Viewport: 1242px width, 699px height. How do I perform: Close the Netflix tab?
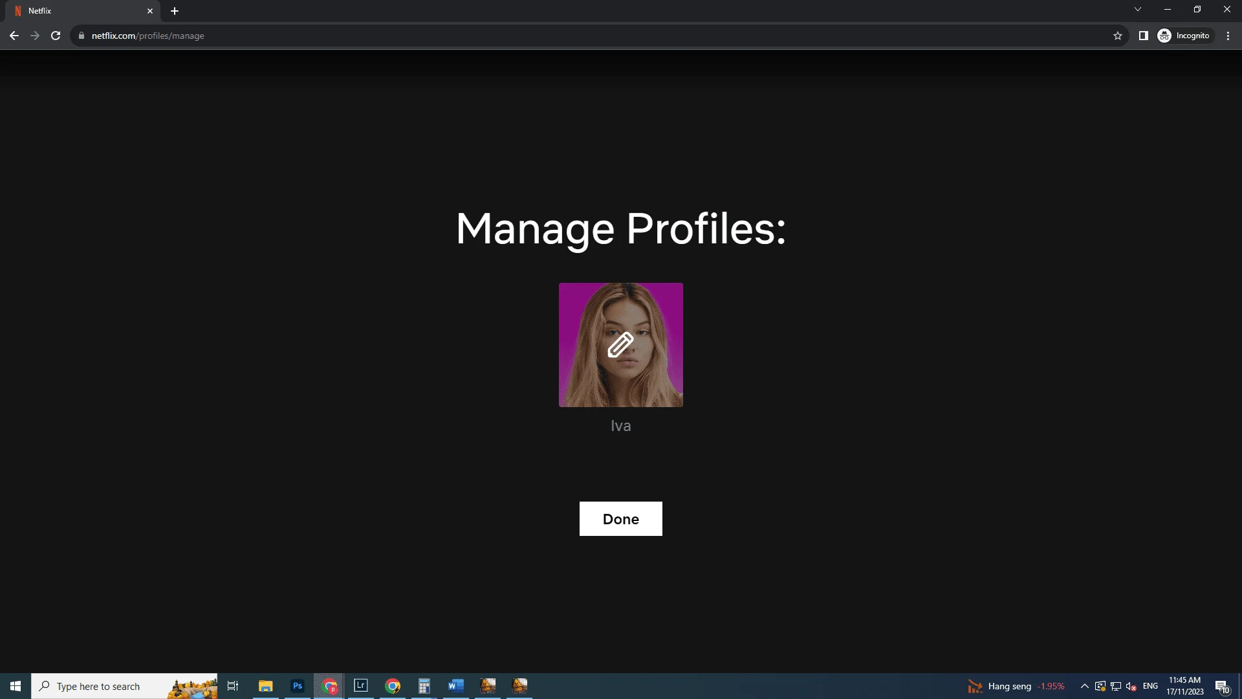coord(149,11)
